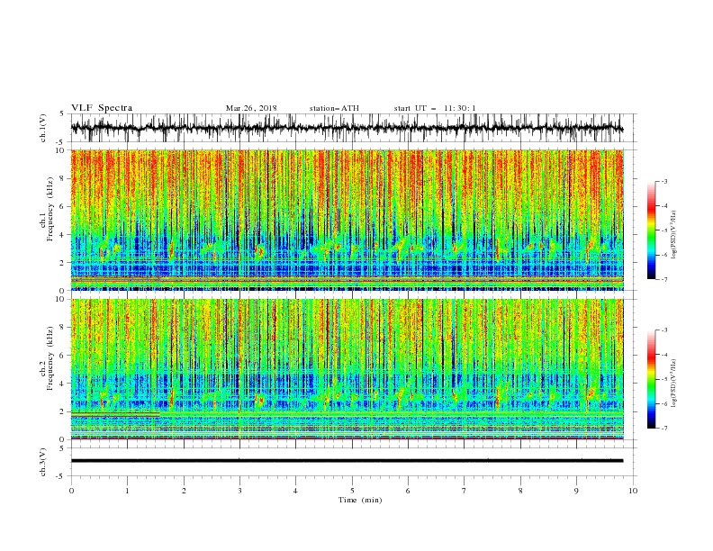Screen dimensions: 713x551
Task: Click "-6" on the lower colorbar
Action: pyautogui.click(x=664, y=403)
